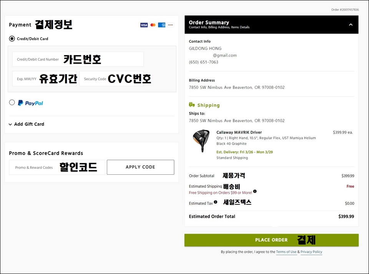Expand the Add Gift Card section
The height and width of the screenshot is (274, 369).
click(x=27, y=124)
